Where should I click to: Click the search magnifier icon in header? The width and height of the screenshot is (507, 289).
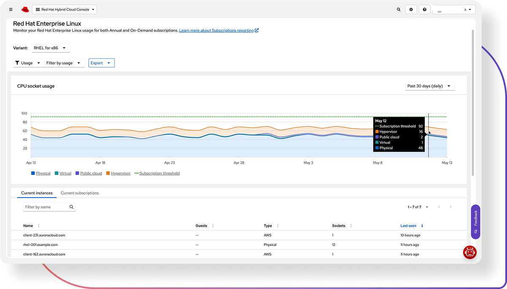(399, 9)
